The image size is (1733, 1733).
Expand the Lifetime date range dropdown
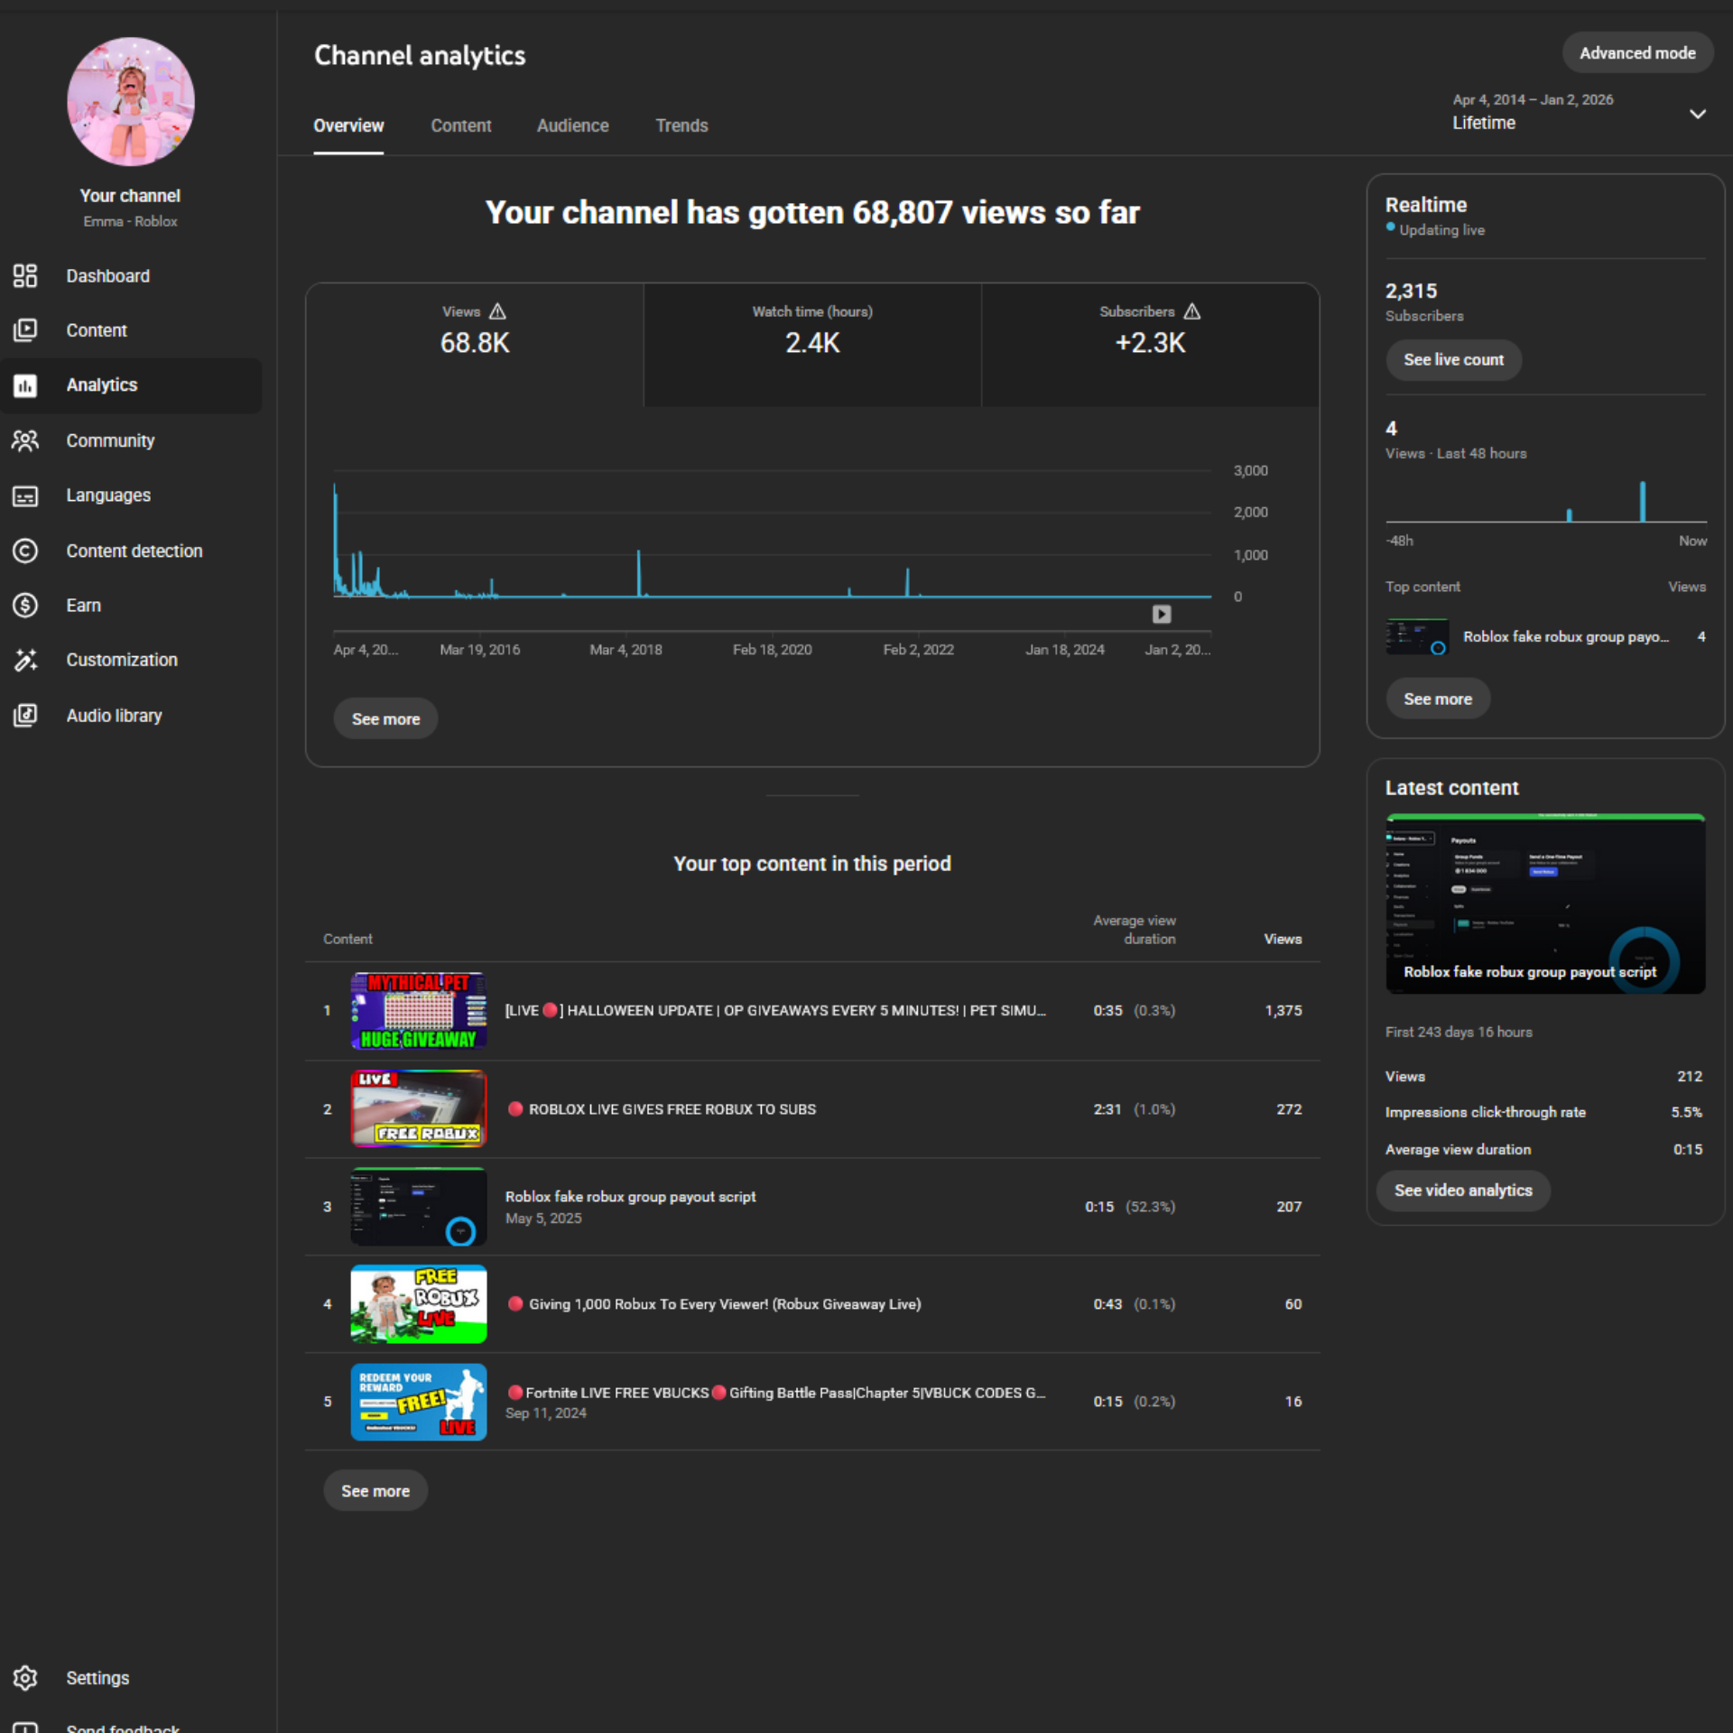pyautogui.click(x=1697, y=114)
